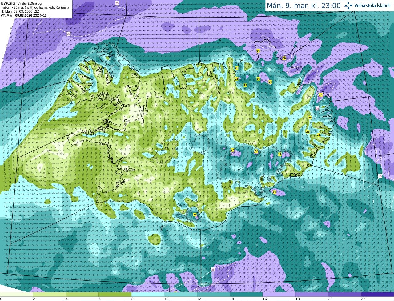
Task: Pick the legend swatch between 8 and 10
Action: click(x=148, y=295)
